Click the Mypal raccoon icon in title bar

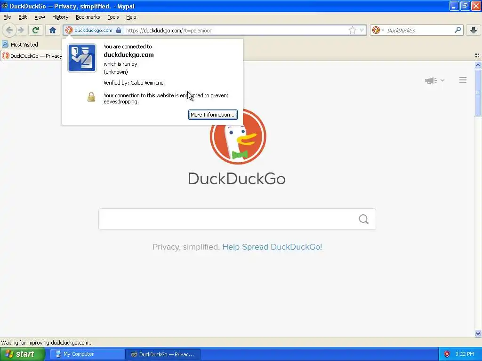[4, 6]
